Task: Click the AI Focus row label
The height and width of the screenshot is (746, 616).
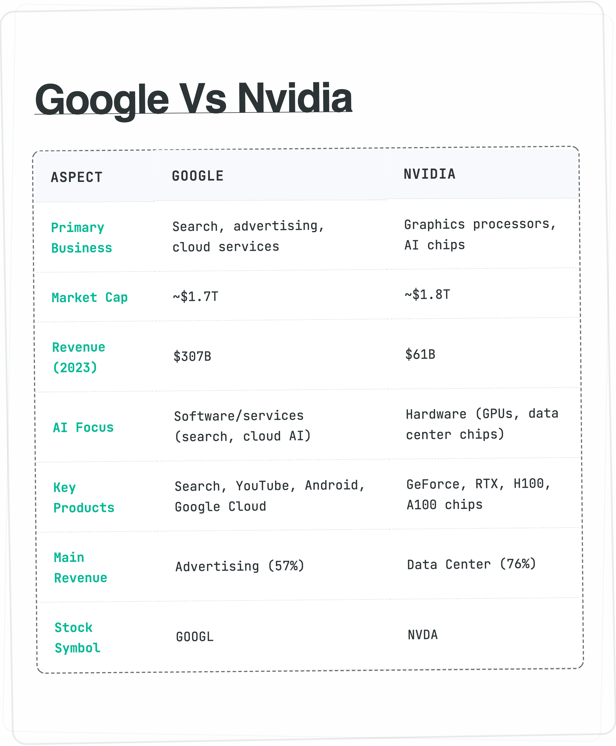Action: (x=83, y=427)
